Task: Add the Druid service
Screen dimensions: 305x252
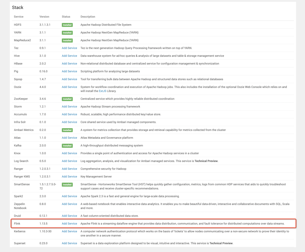Action: coord(69,216)
